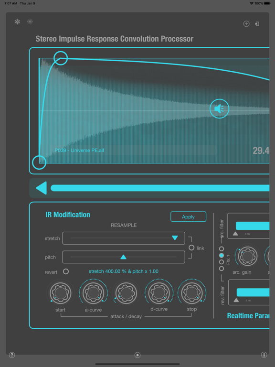Screen dimensions: 275x367
Task: Click the rev. filter cyan bar
Action: click(x=253, y=292)
